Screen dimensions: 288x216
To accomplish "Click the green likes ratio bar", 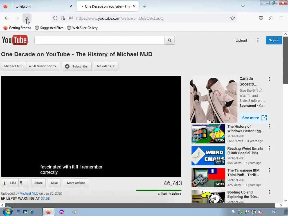I will pyautogui.click(x=159, y=190).
